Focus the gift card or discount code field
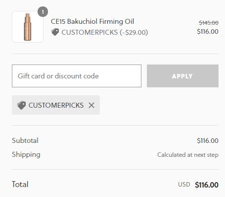Image resolution: width=225 pixels, height=197 pixels. (77, 76)
